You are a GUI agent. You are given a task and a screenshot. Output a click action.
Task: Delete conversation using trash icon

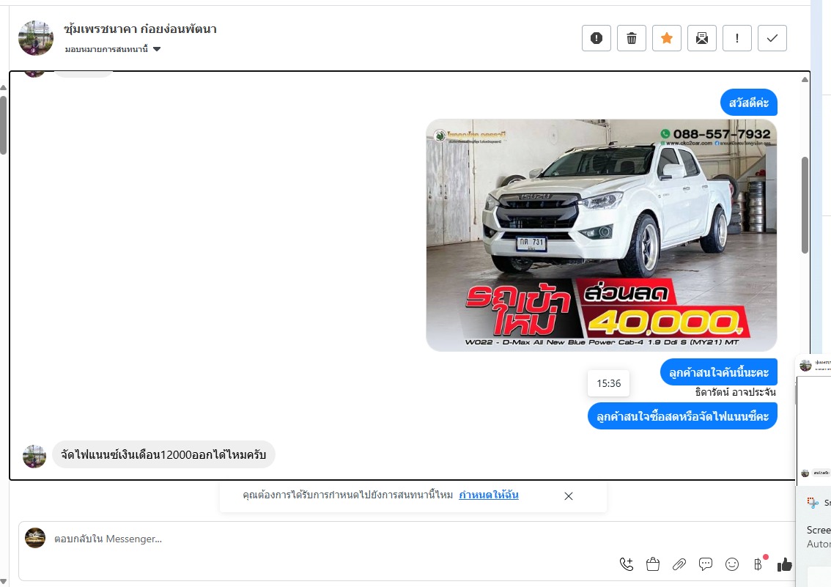pos(631,38)
